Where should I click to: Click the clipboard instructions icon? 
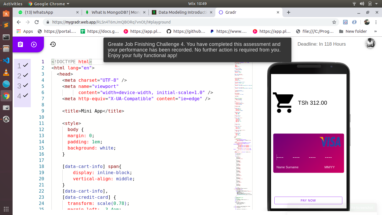[x=20, y=45]
